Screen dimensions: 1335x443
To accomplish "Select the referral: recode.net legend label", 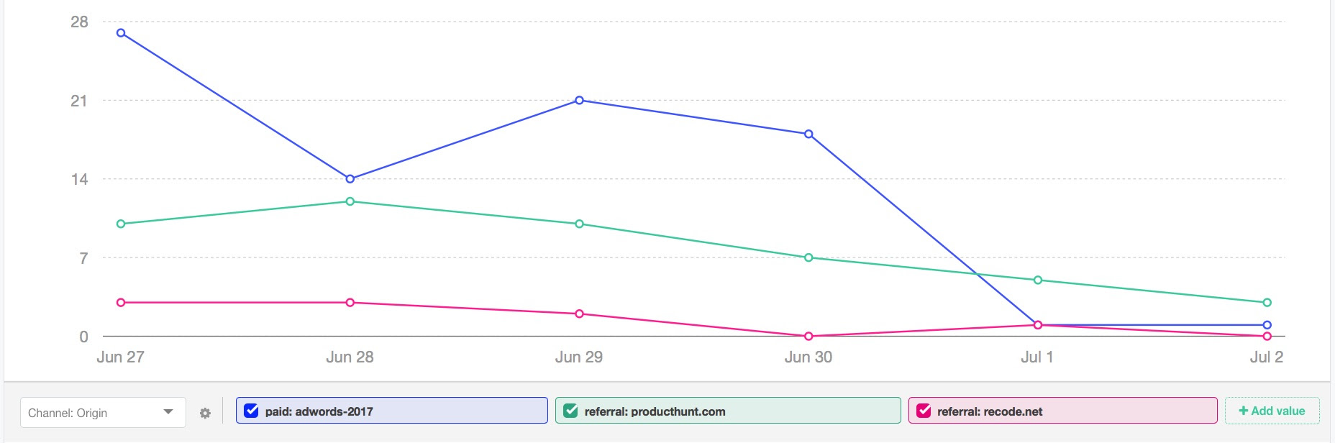I will pyautogui.click(x=990, y=411).
